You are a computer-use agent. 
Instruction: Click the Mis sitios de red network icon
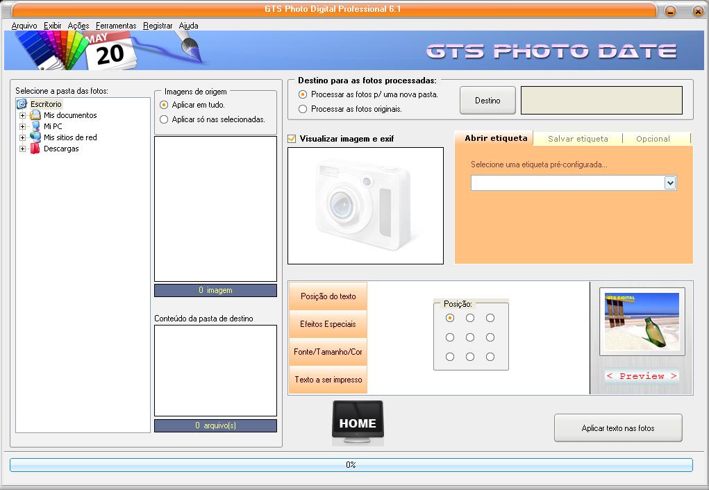point(35,137)
